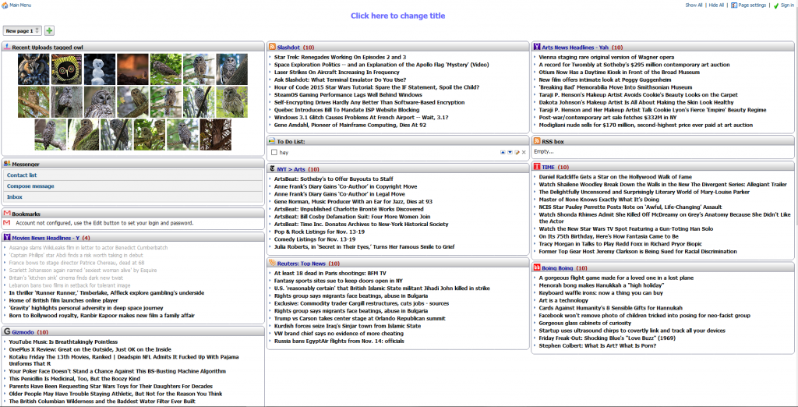Open Compose message in Messenger

tap(30, 186)
